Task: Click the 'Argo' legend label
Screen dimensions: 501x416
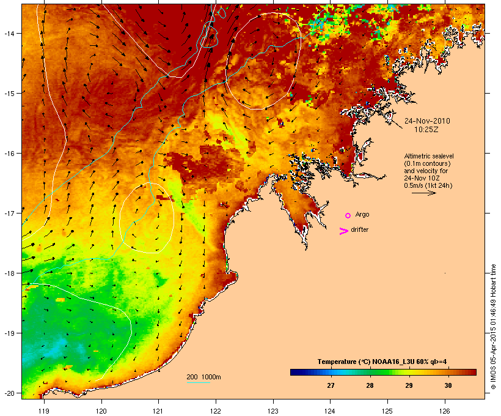Action: coord(362,214)
